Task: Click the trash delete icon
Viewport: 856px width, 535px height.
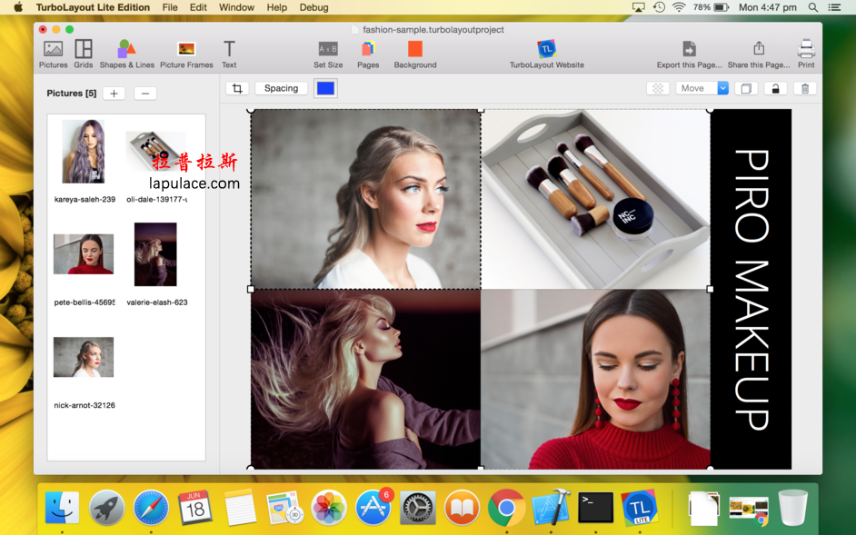Action: (x=805, y=88)
